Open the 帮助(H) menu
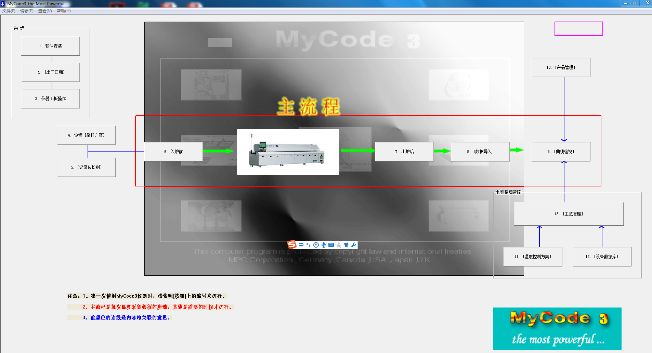Image resolution: width=652 pixels, height=353 pixels. 64,11
